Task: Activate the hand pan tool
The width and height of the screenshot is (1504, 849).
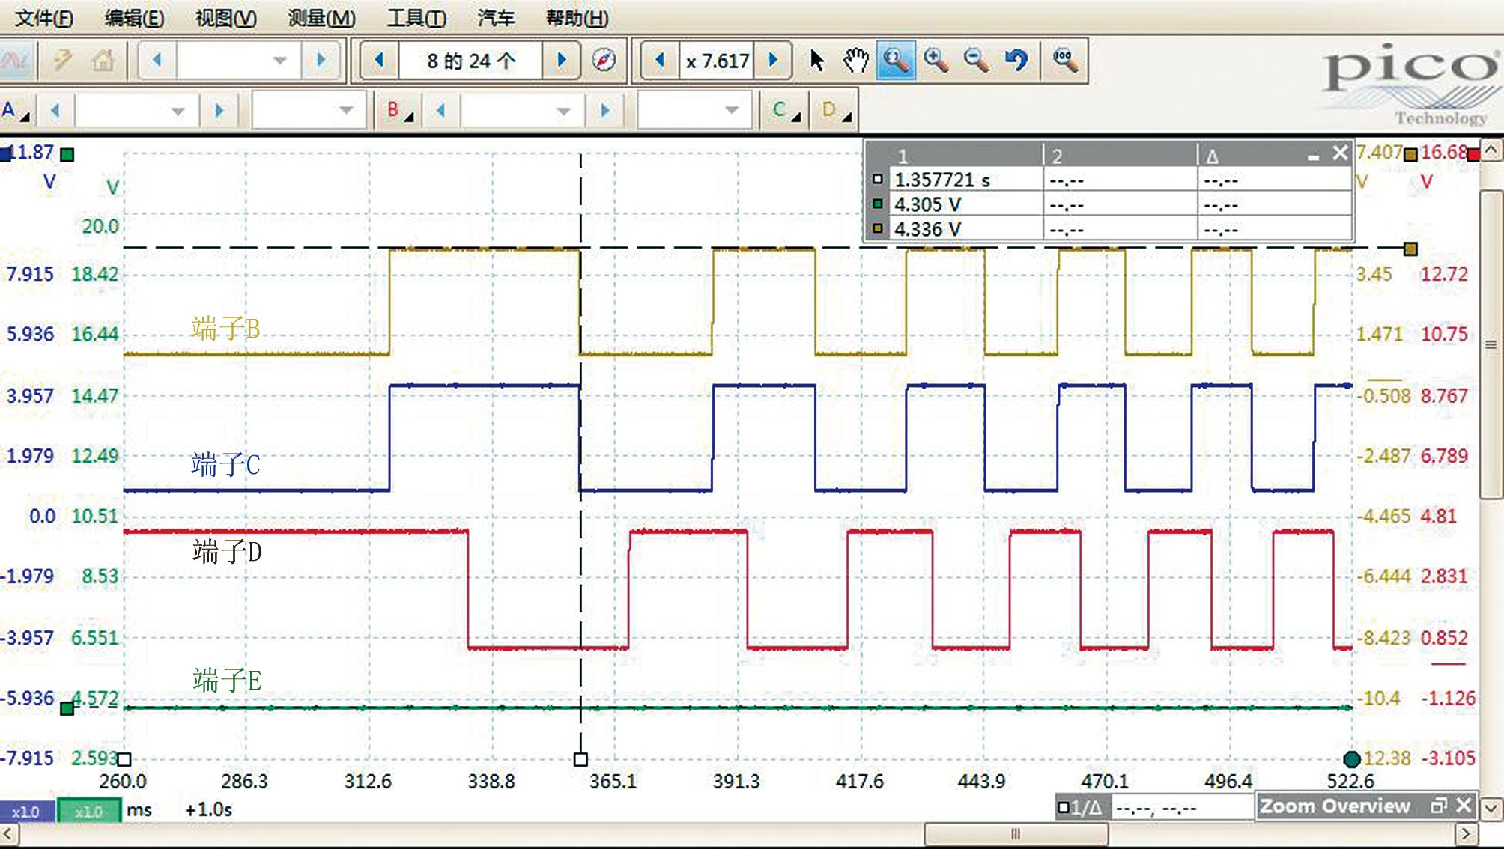Action: [855, 60]
